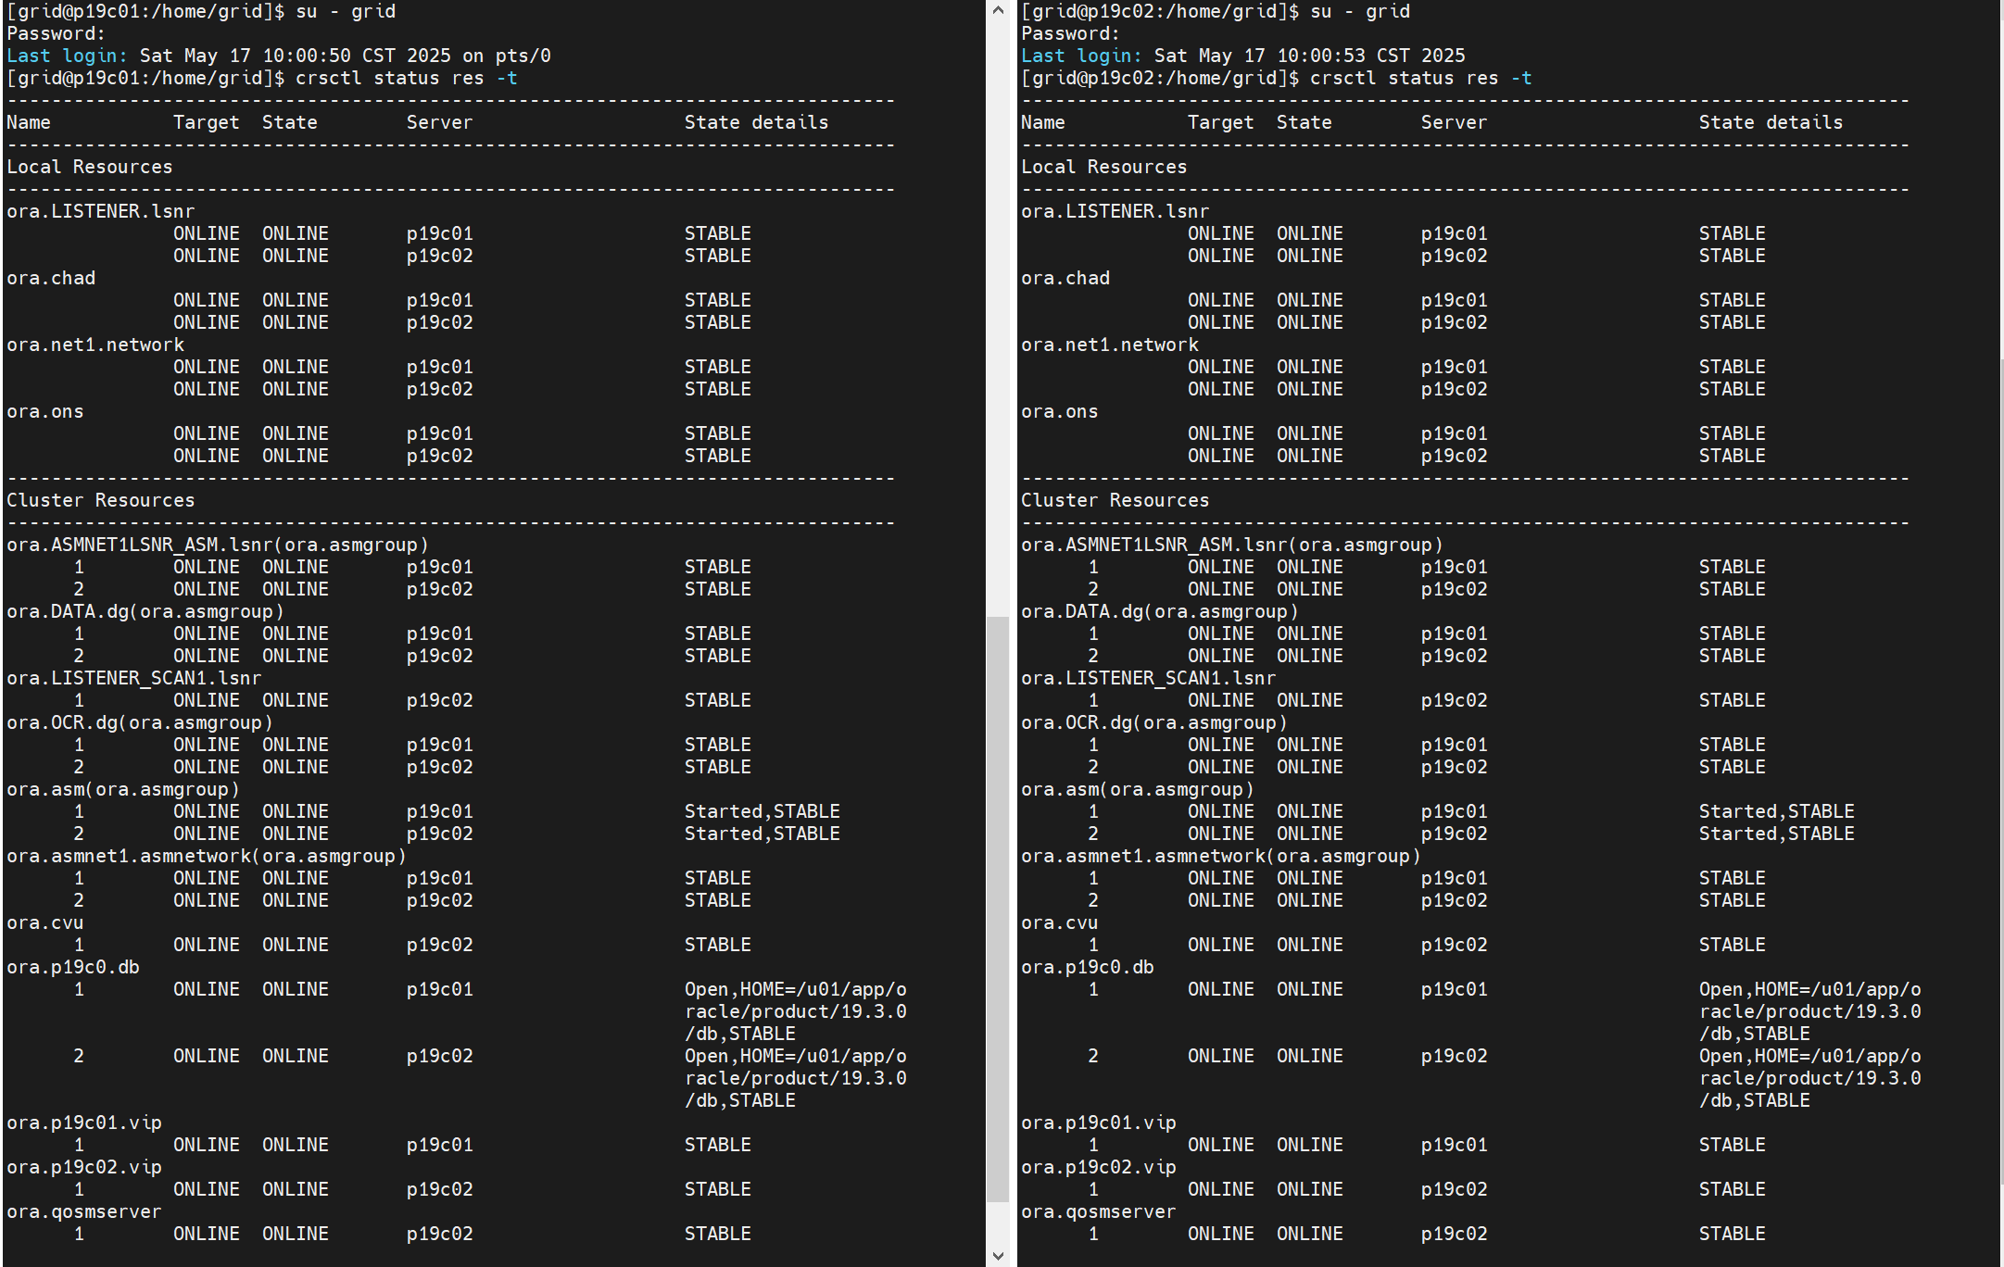This screenshot has width=2004, height=1267.
Task: Click "Last login:" text in right terminal
Action: (x=1081, y=56)
